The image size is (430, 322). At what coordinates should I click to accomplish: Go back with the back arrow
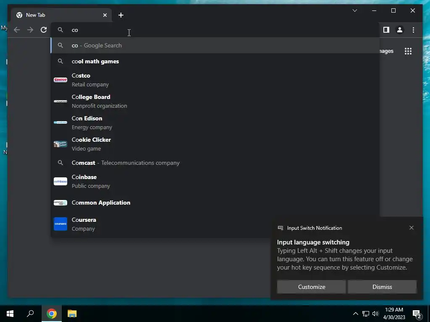17,30
